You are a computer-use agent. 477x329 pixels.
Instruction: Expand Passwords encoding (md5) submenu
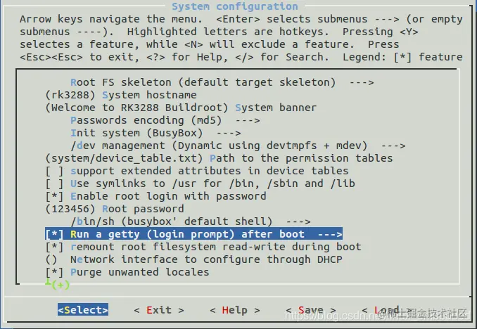pyautogui.click(x=165, y=120)
